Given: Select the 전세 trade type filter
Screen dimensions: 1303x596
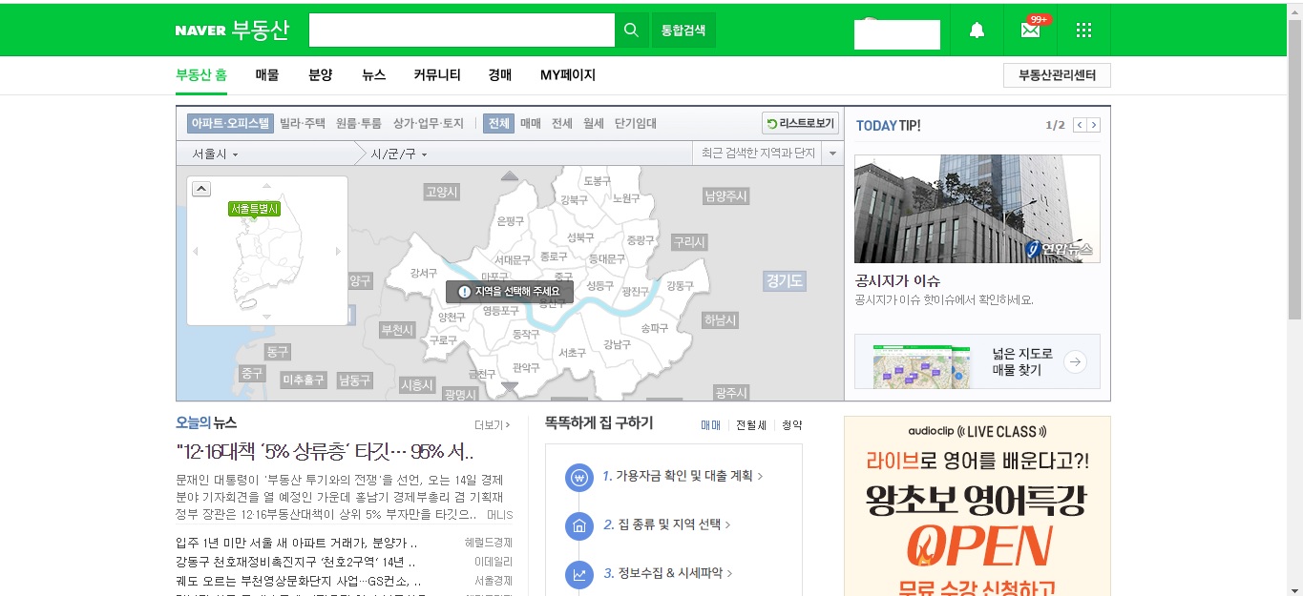Looking at the screenshot, I should 562,124.
